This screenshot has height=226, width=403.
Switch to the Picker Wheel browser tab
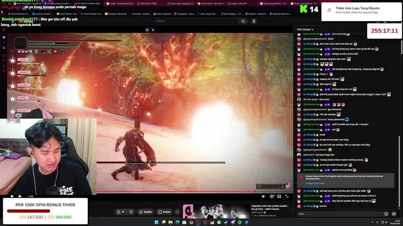[211, 4]
